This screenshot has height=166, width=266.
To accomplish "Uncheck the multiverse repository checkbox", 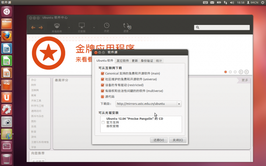I will [102, 91].
